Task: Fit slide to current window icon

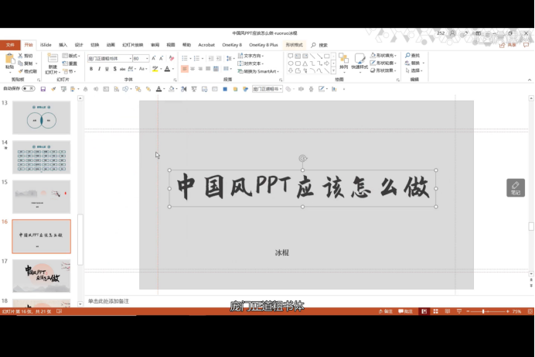Action: point(530,311)
